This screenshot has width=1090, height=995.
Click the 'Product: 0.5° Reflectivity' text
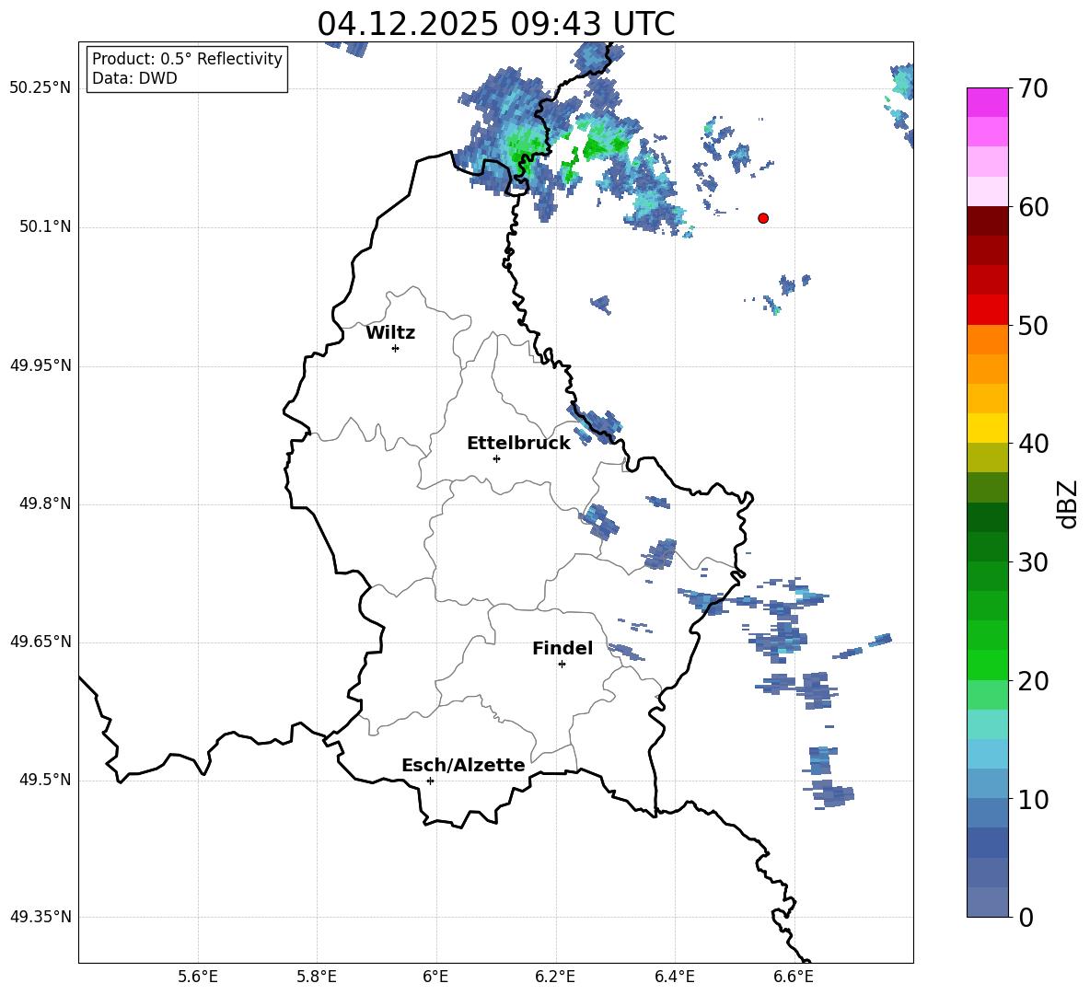click(187, 59)
